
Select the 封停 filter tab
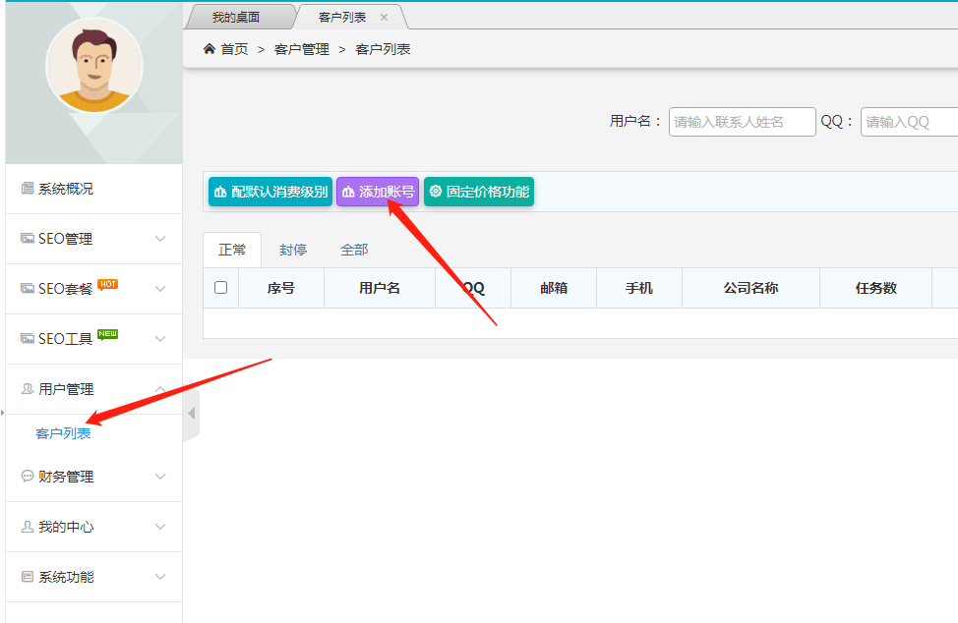(293, 250)
